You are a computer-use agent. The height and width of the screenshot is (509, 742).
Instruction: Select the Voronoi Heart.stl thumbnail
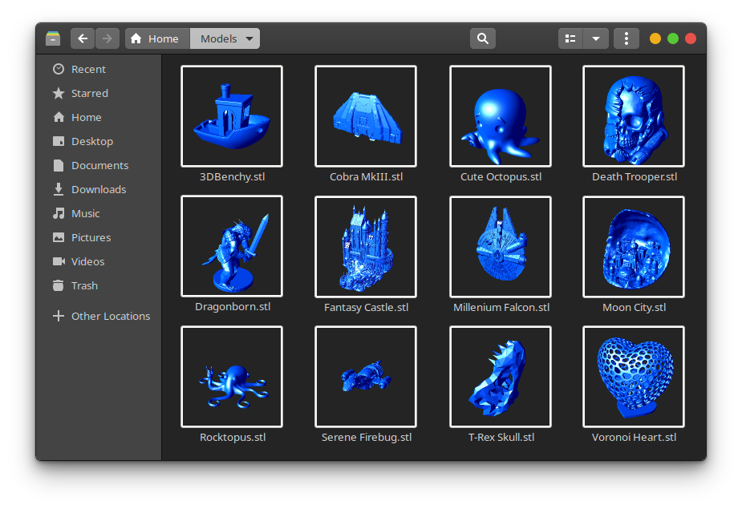(633, 377)
